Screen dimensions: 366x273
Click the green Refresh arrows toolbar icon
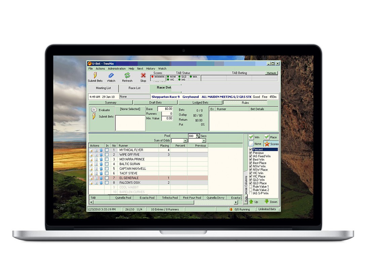pos(127,75)
